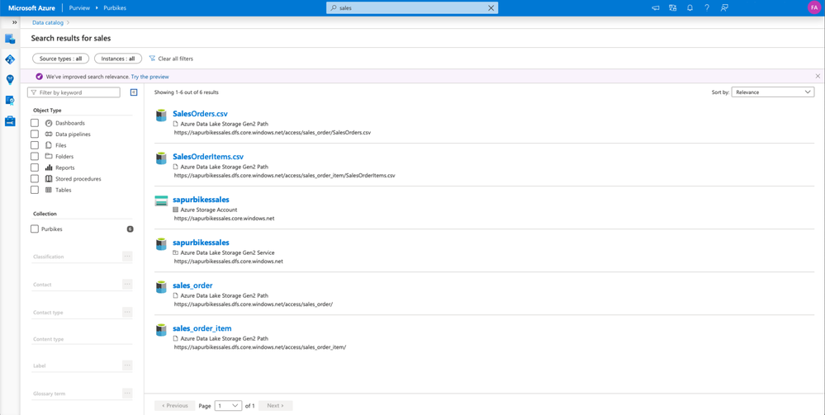825x415 pixels.
Task: Click the sales_order_item data lake icon
Action: point(161,330)
